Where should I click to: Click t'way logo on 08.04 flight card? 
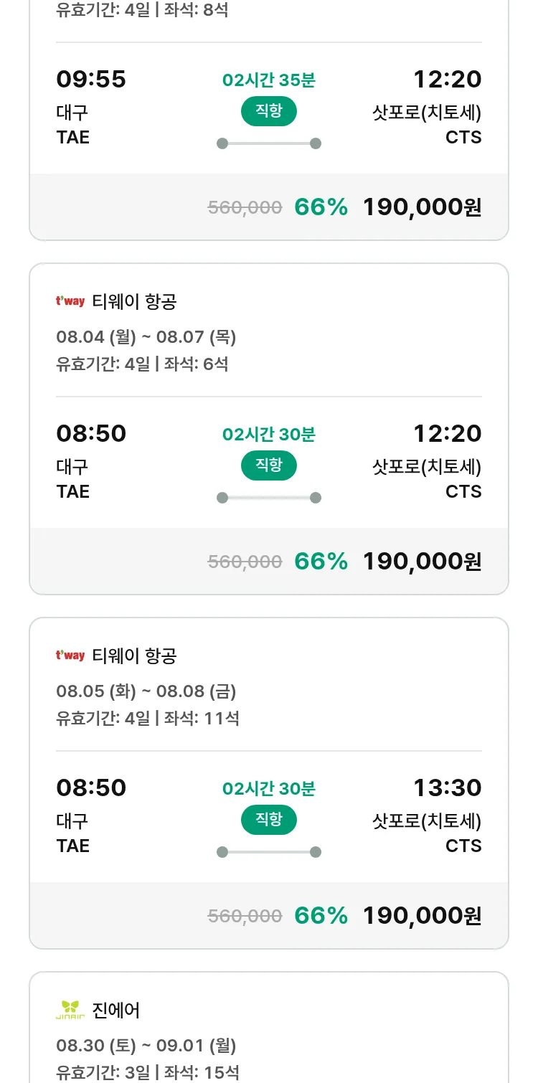(70, 301)
